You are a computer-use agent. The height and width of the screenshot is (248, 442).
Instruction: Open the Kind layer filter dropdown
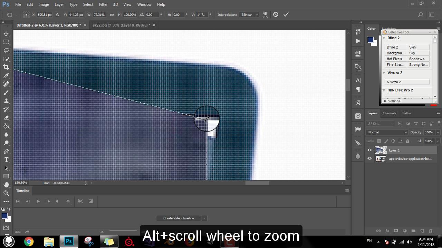[381, 123]
